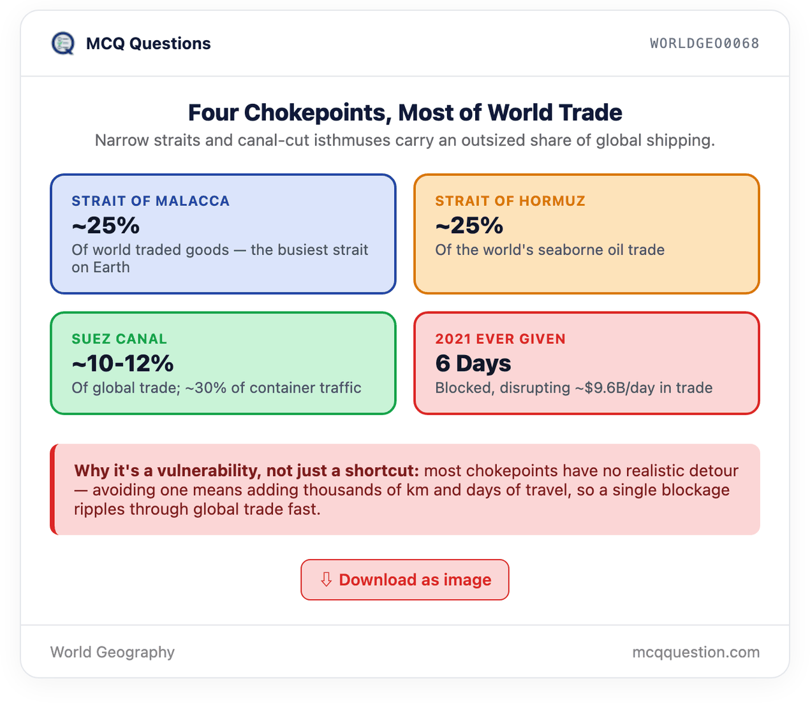Click the MCQ Questions logo icon
The image size is (810, 703).
pos(63,43)
